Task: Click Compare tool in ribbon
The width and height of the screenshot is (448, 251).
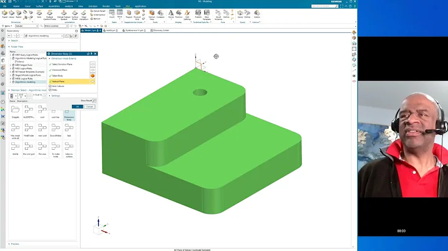Action: click(x=161, y=14)
